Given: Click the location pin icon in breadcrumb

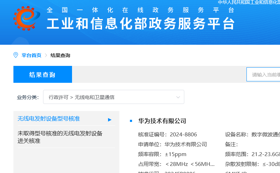Looking at the screenshot, I should click(x=16, y=55).
